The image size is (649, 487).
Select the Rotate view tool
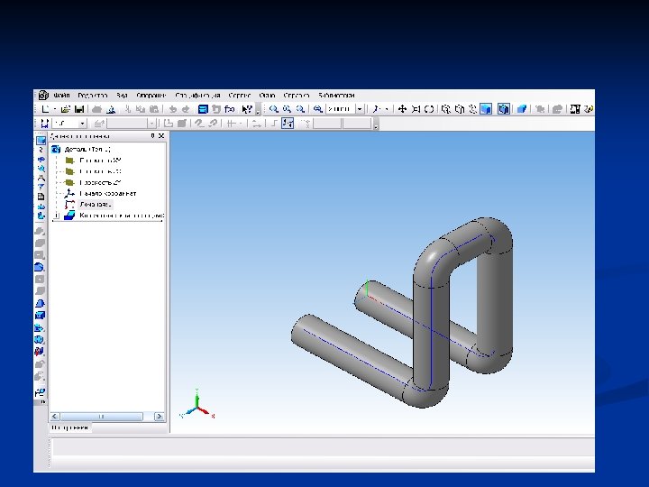click(x=429, y=109)
